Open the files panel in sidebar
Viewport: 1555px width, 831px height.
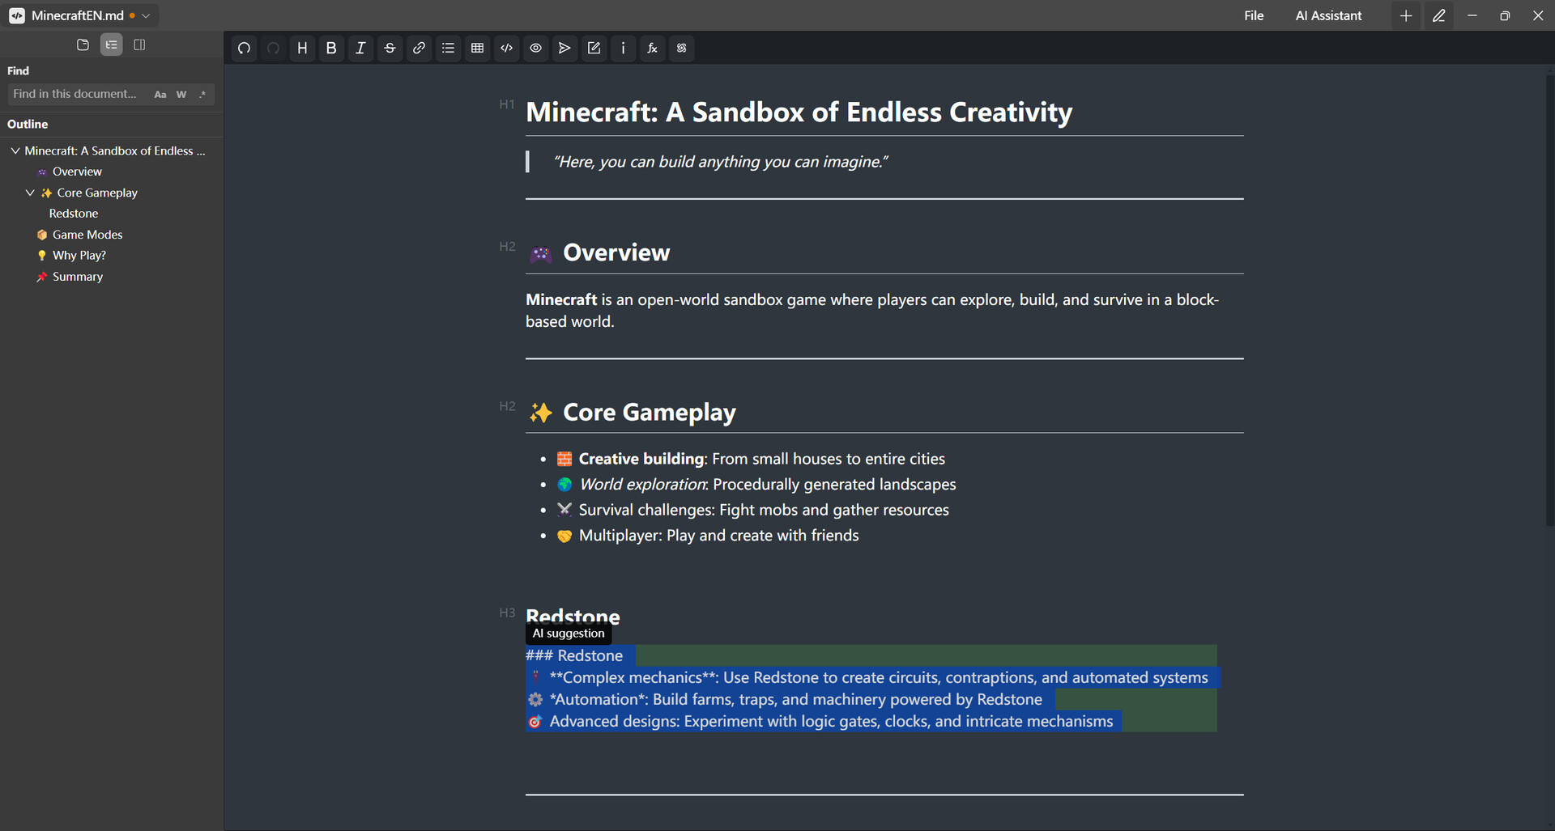point(83,45)
